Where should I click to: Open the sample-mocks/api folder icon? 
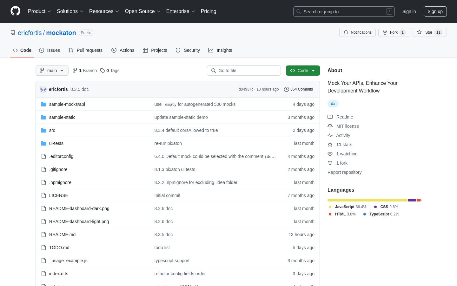pyautogui.click(x=43, y=104)
